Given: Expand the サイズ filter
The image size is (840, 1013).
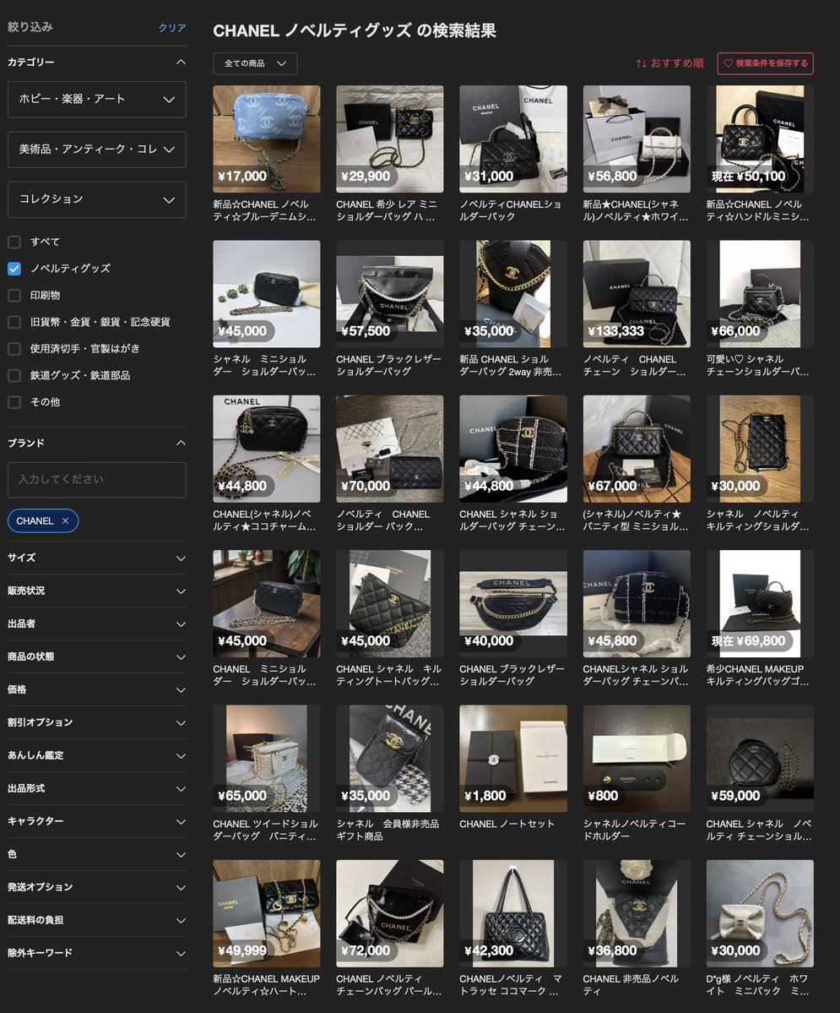Looking at the screenshot, I should (x=97, y=558).
